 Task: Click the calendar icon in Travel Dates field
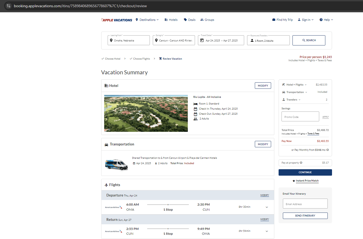coord(202,40)
